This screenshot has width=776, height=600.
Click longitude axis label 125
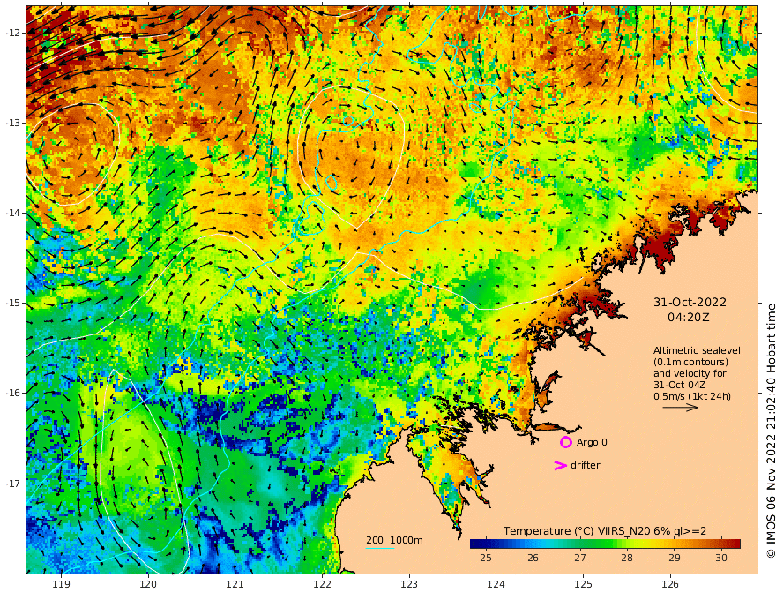583,584
